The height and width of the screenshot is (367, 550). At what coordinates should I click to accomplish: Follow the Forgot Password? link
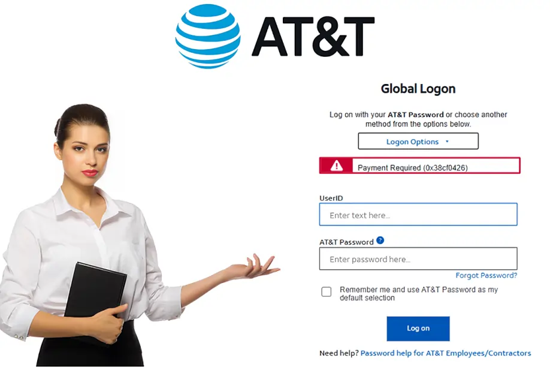click(486, 275)
